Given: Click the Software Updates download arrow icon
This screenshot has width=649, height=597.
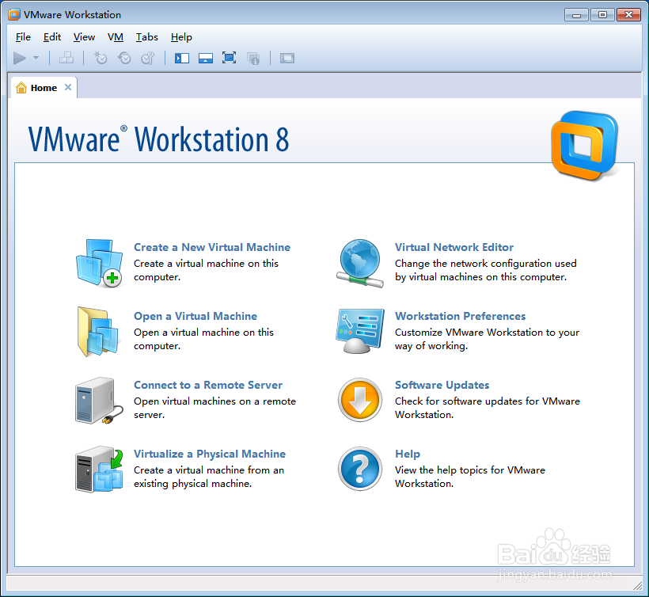Looking at the screenshot, I should [x=360, y=400].
